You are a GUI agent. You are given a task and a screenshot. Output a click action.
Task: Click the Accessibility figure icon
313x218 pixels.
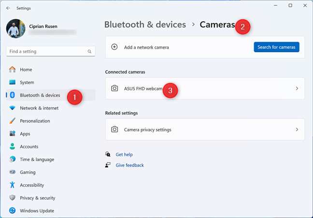point(13,185)
